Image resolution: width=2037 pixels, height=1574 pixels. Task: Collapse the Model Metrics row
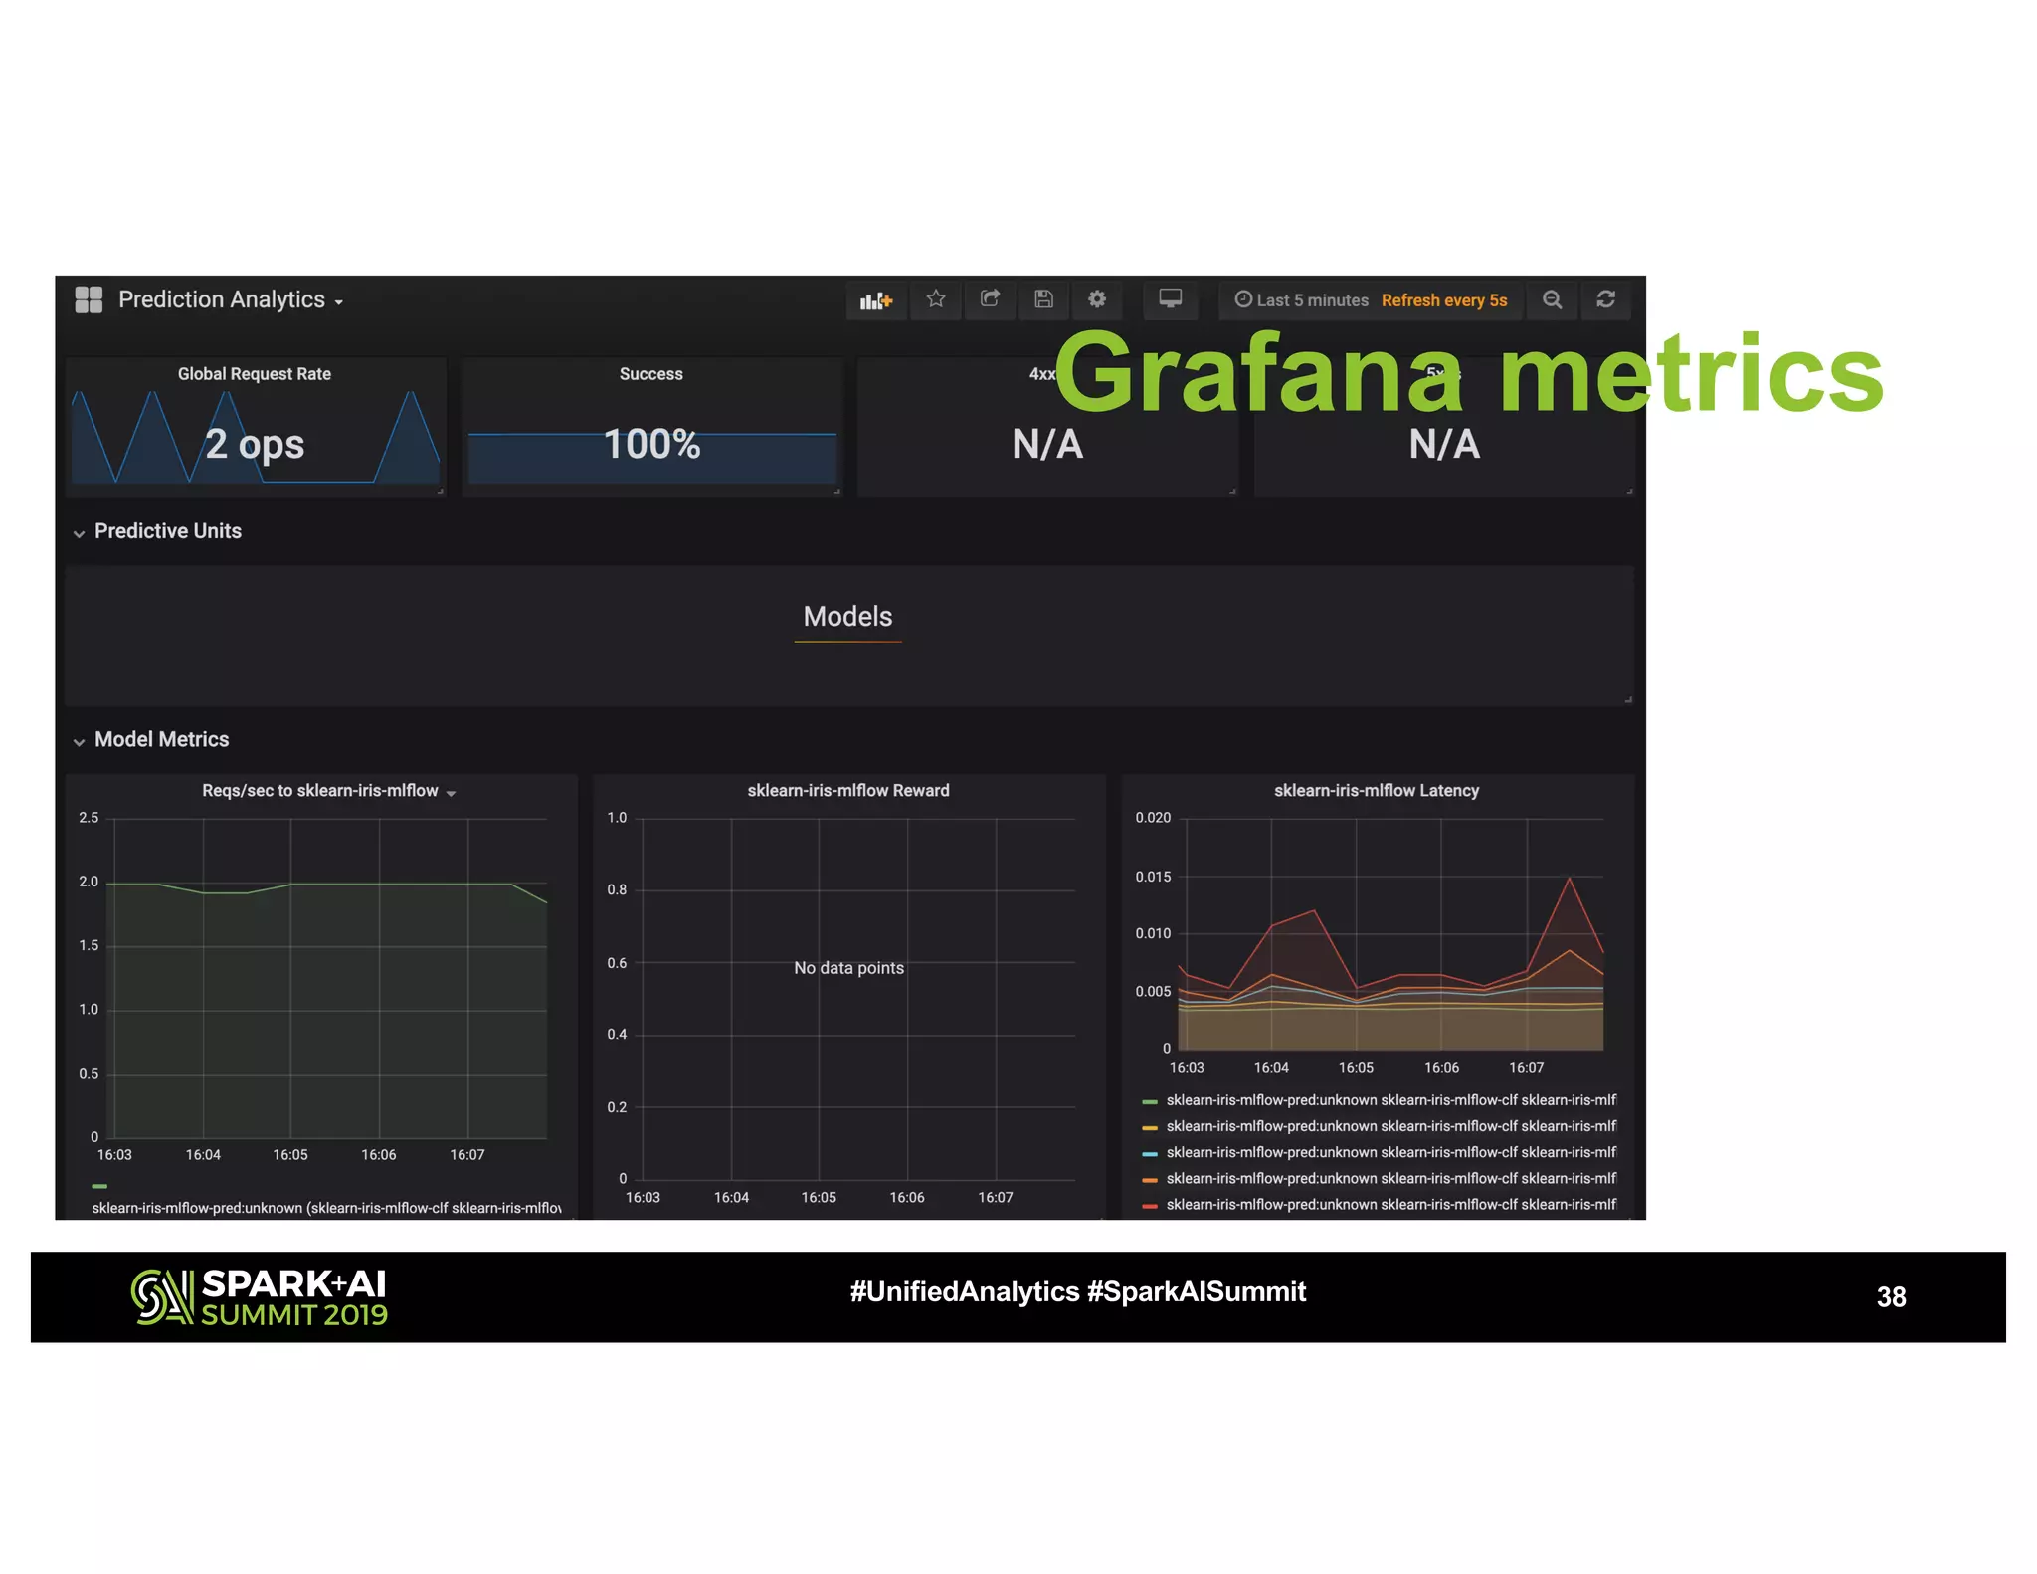pos(151,739)
